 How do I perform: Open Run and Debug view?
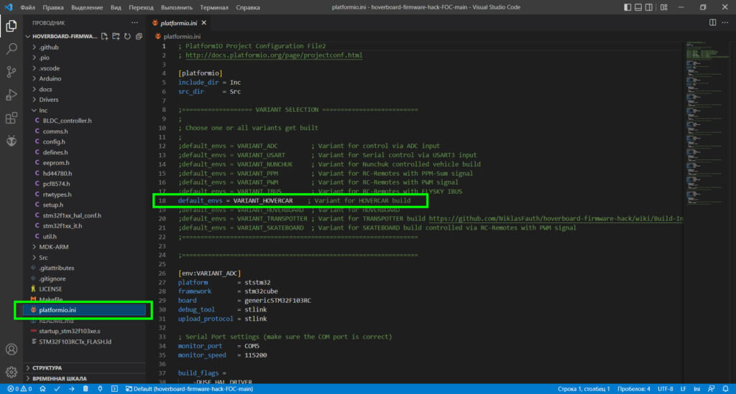click(11, 95)
